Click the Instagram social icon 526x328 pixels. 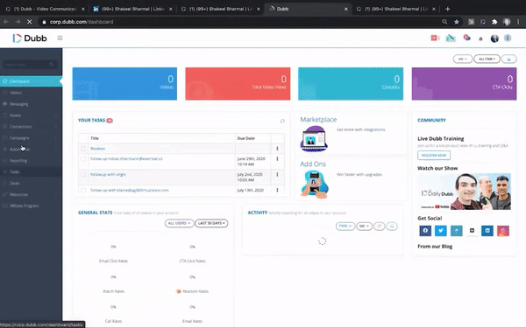point(503,231)
